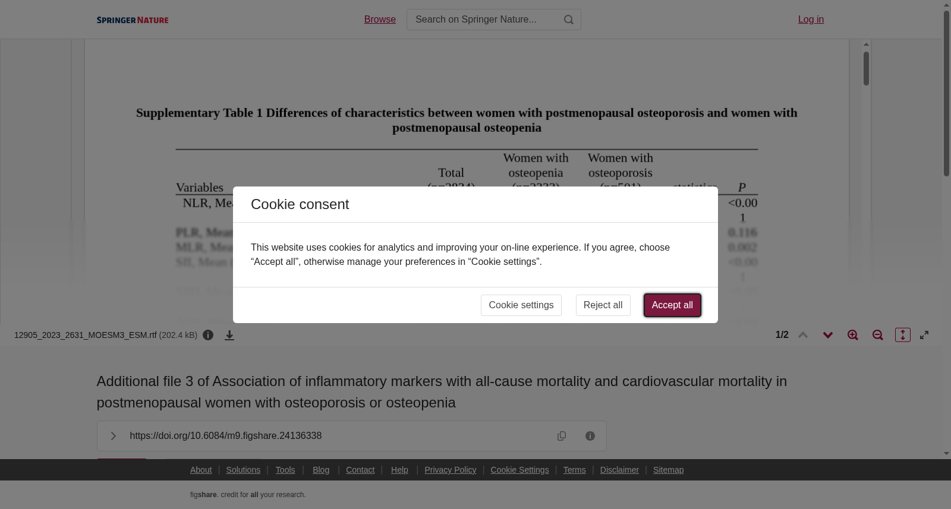Download the MOESM3_ESM.rtf file

tap(229, 336)
